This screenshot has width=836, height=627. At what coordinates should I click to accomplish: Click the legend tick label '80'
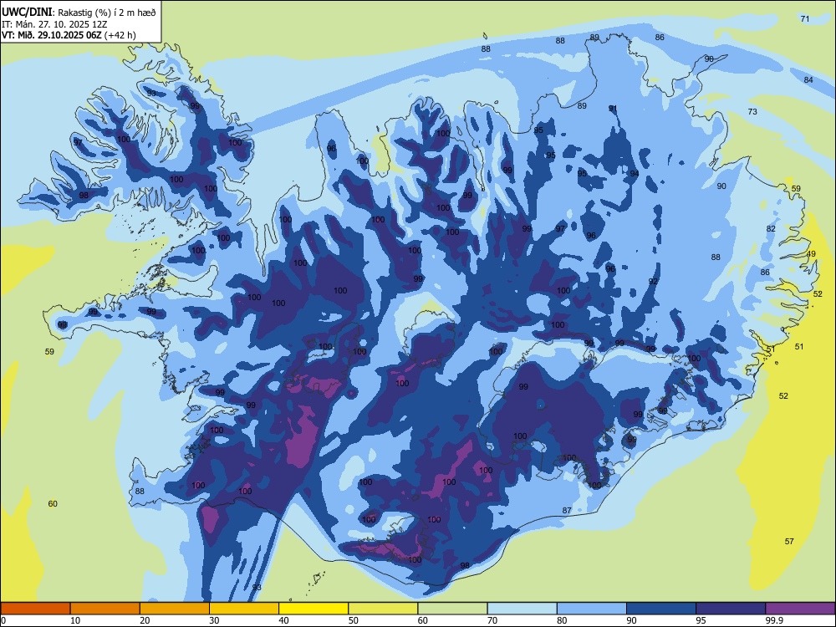point(562,620)
